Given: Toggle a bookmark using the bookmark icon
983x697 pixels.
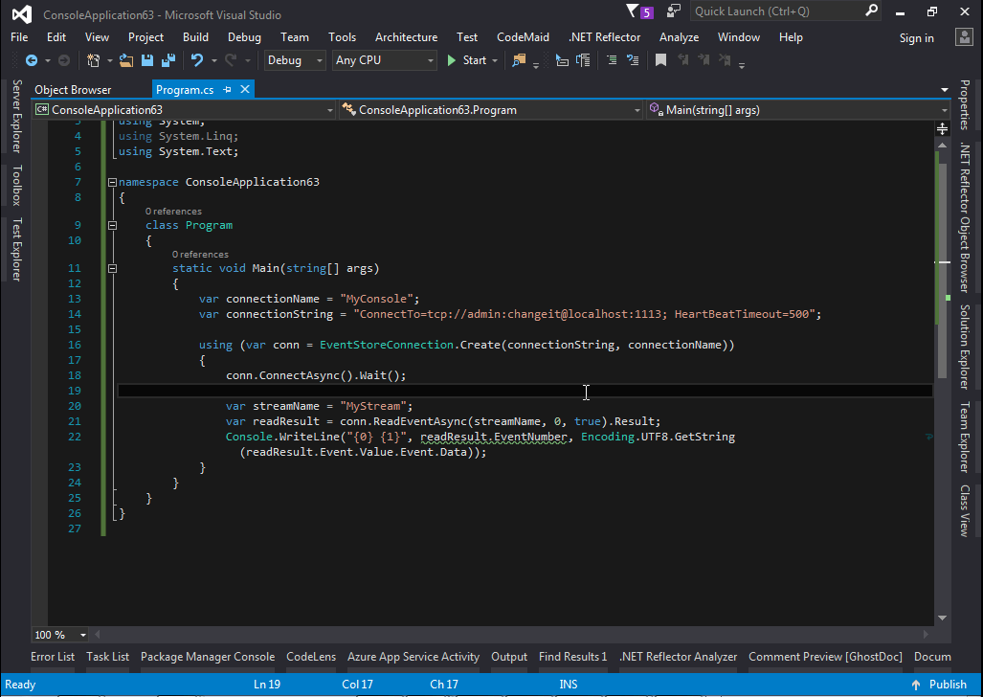Looking at the screenshot, I should [660, 60].
